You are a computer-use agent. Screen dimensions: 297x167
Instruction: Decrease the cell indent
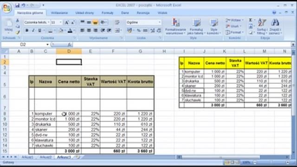tap(103, 30)
